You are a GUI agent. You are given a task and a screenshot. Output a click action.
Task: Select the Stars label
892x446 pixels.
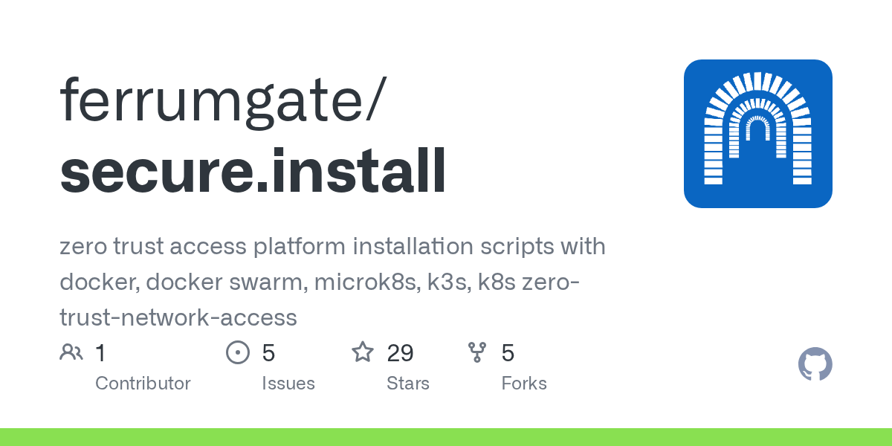click(x=408, y=384)
